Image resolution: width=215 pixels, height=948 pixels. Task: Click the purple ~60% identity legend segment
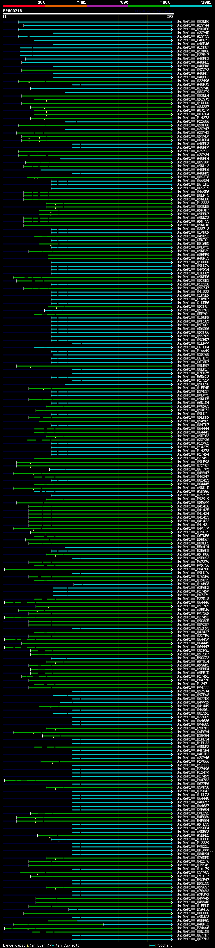(107, 6)
